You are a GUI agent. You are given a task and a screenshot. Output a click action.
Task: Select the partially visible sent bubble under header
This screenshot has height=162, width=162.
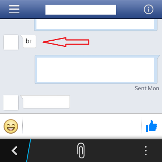click(96, 25)
